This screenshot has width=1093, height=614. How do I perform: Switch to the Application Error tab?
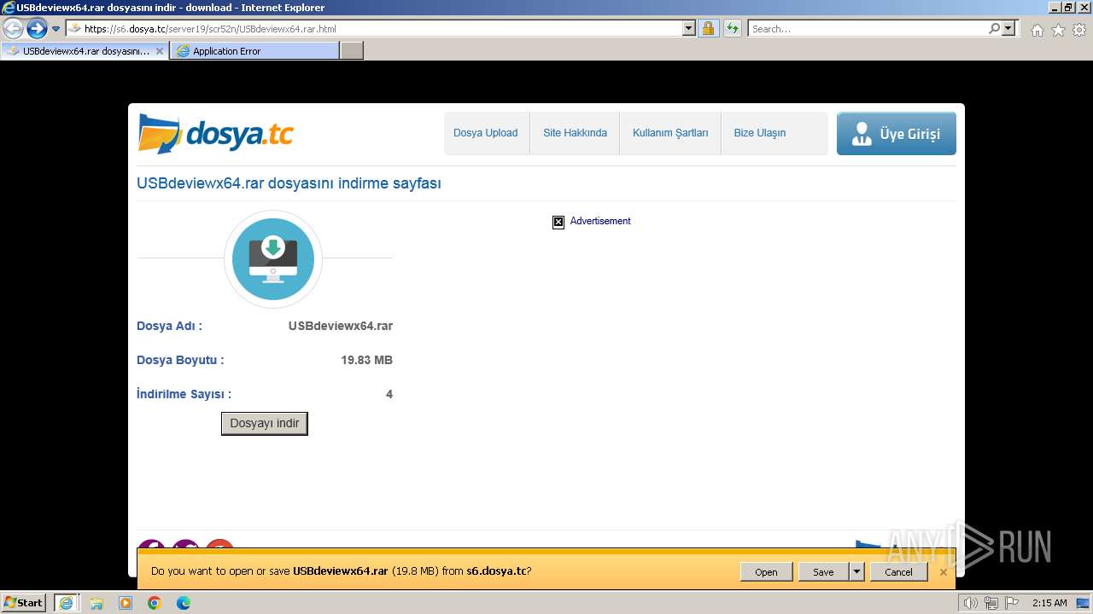[x=254, y=51]
